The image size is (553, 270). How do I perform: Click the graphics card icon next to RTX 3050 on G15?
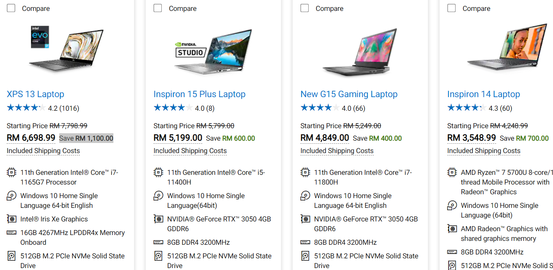305,219
